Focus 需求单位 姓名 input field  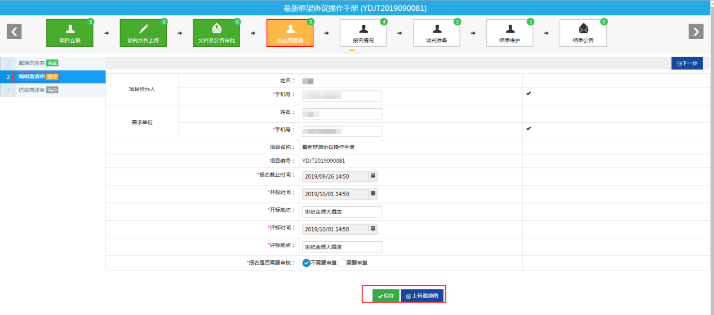coord(342,114)
